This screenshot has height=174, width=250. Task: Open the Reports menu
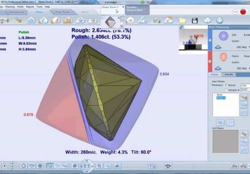tap(30, 7)
